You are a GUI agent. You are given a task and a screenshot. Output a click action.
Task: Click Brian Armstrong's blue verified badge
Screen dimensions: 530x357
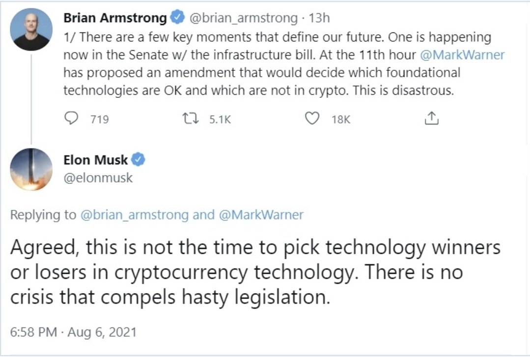click(177, 18)
